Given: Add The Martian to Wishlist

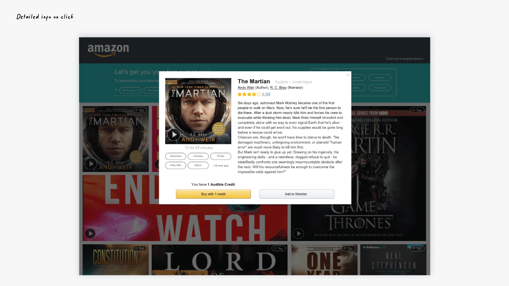Looking at the screenshot, I should (296, 194).
